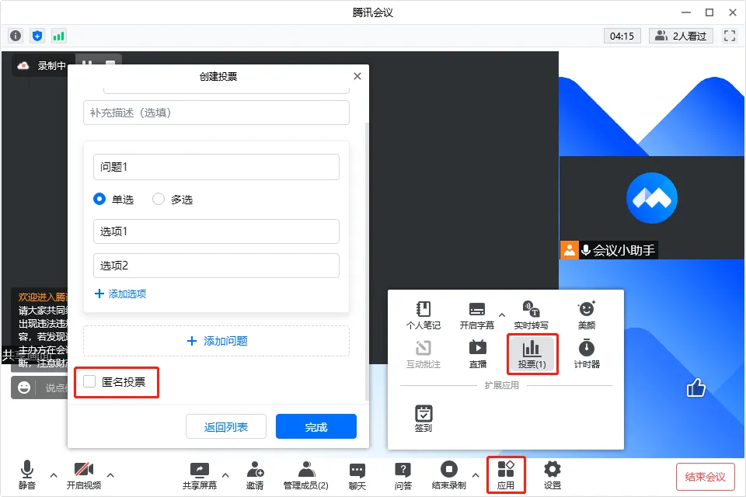The width and height of the screenshot is (746, 497).
Task: Minimize the 腾讯会议 window
Action: 685,12
